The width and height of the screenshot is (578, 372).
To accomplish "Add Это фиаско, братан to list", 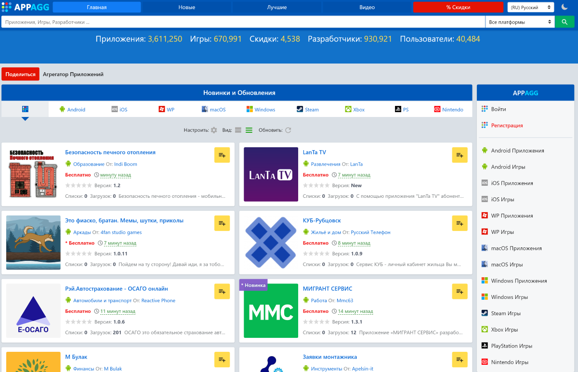I will point(222,223).
